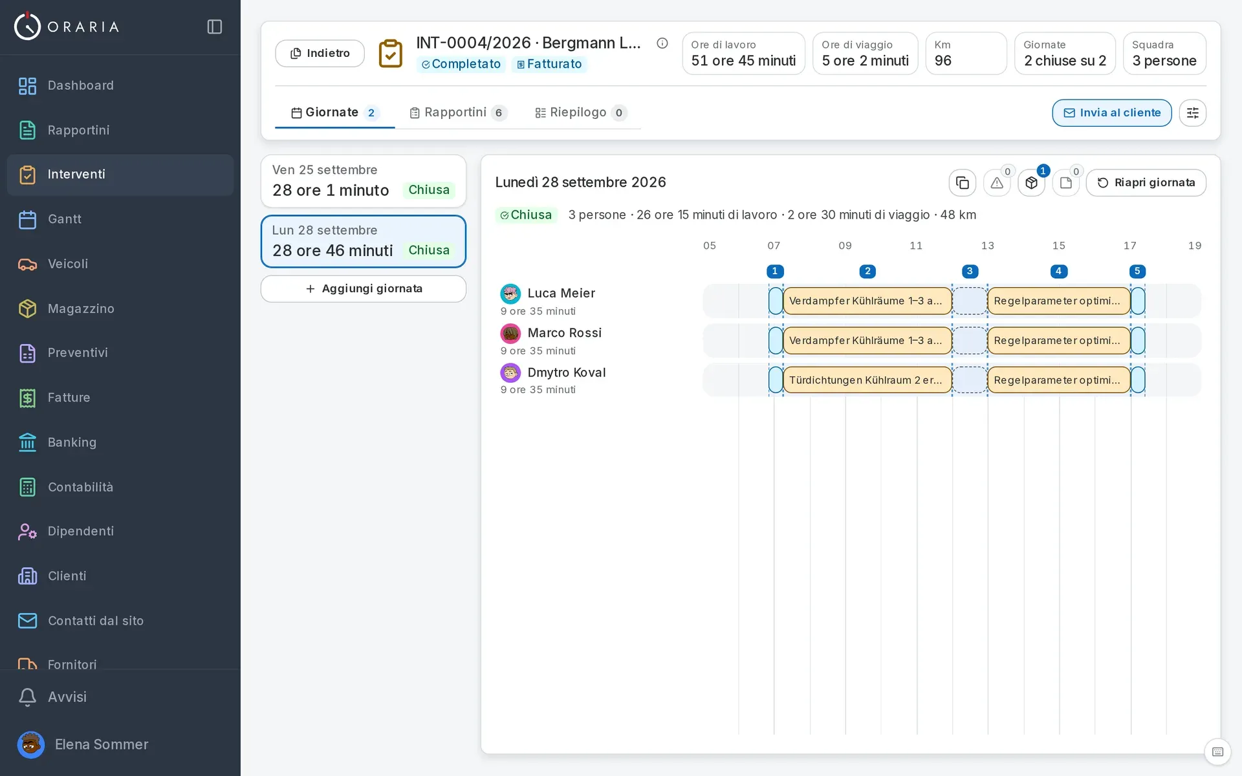The image size is (1242, 776).
Task: Click the keyboard icon at bottom right
Action: [1217, 751]
